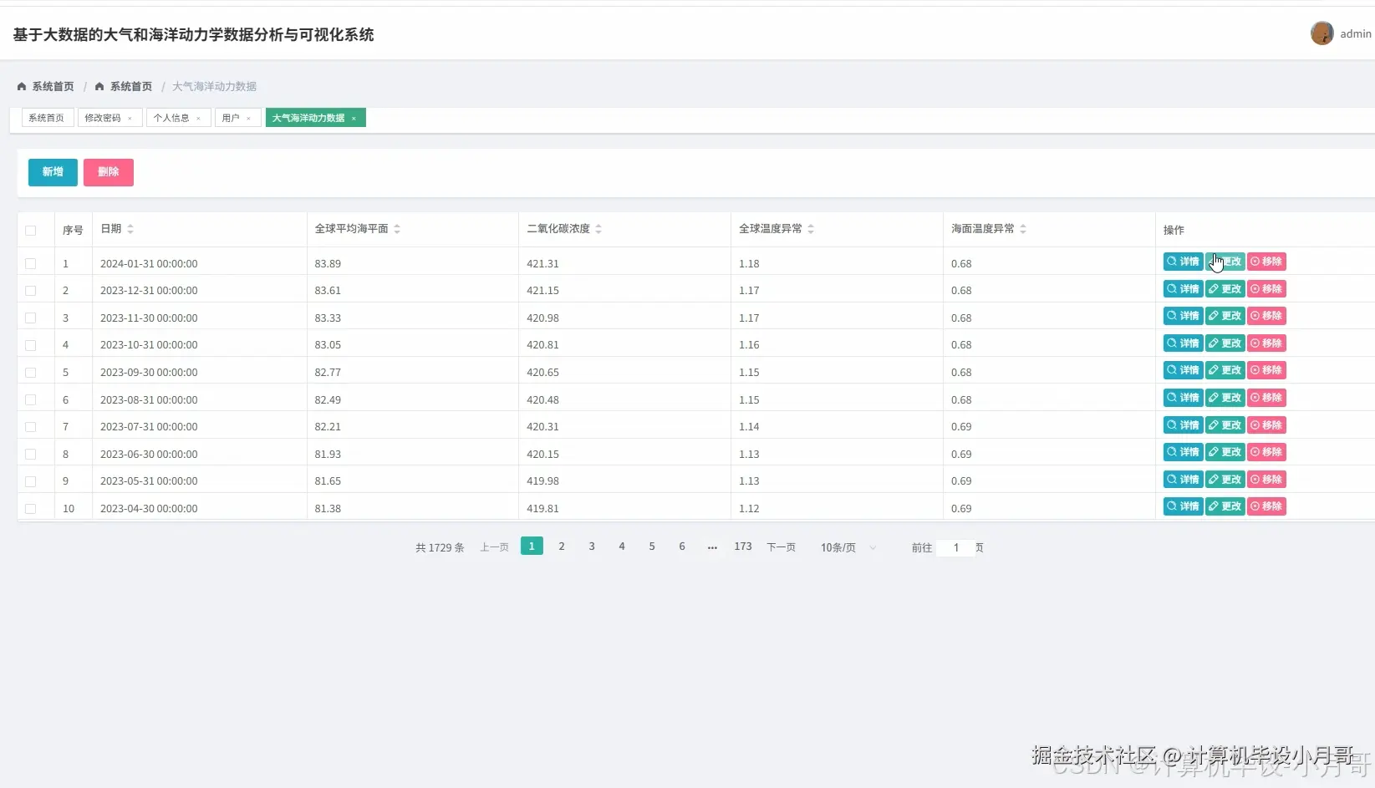Go to page 5
Screen dimensions: 1375x788
[x=652, y=546]
